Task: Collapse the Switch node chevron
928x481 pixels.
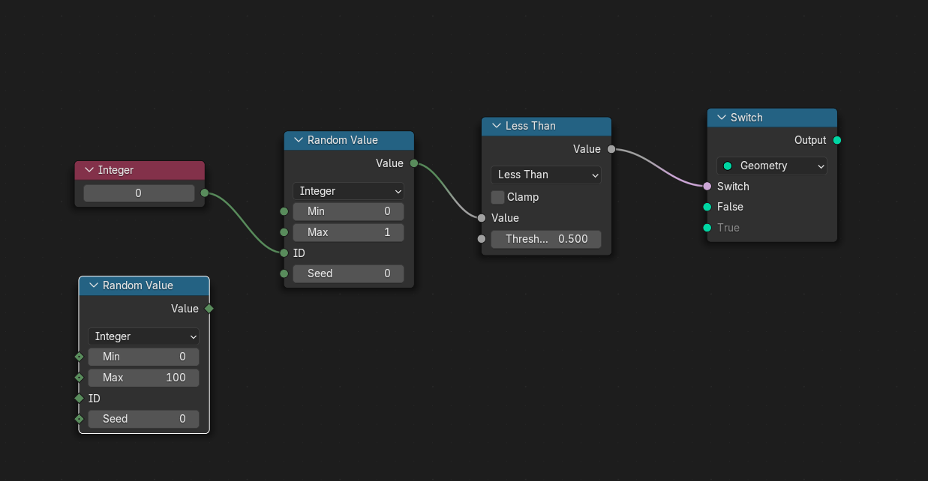Action: (722, 118)
